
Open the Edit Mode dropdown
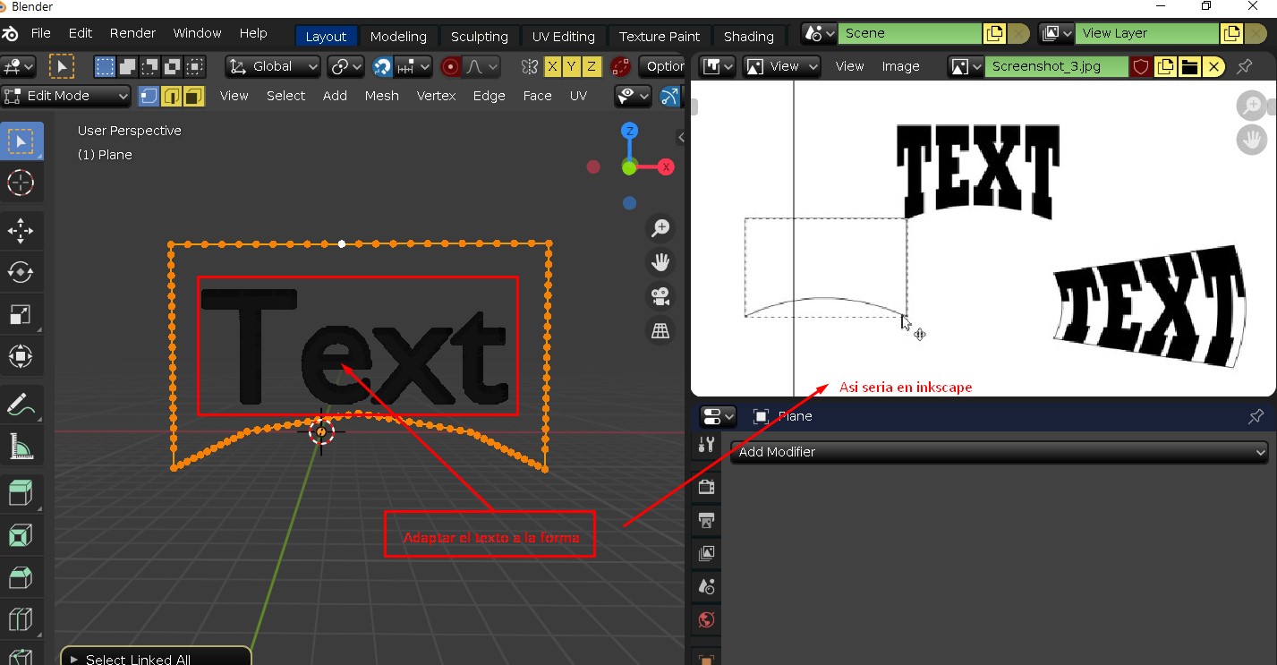[x=66, y=96]
